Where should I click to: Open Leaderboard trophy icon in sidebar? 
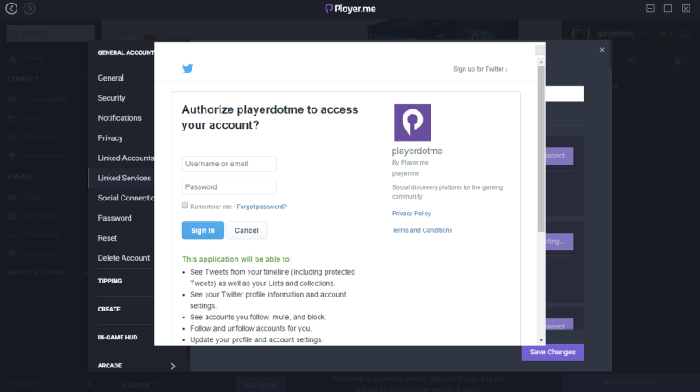coord(12,157)
